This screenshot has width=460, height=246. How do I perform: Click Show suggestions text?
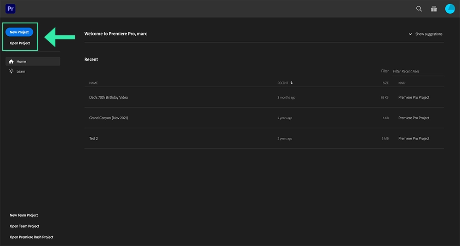[429, 34]
